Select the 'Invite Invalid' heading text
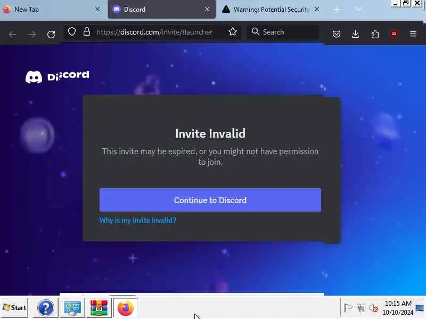426x319 pixels. 210,133
